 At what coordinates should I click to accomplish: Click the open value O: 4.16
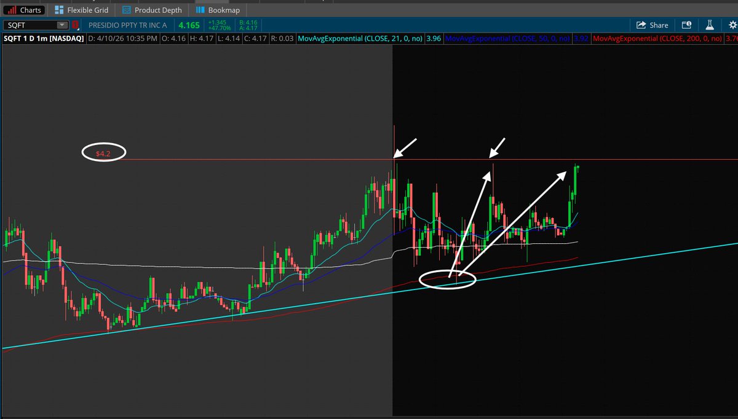(174, 38)
